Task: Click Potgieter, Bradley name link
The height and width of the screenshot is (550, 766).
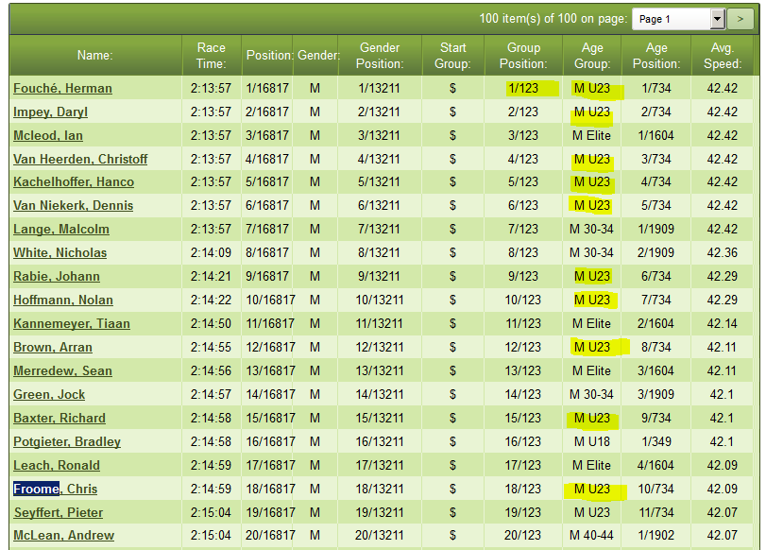Action: (x=67, y=441)
